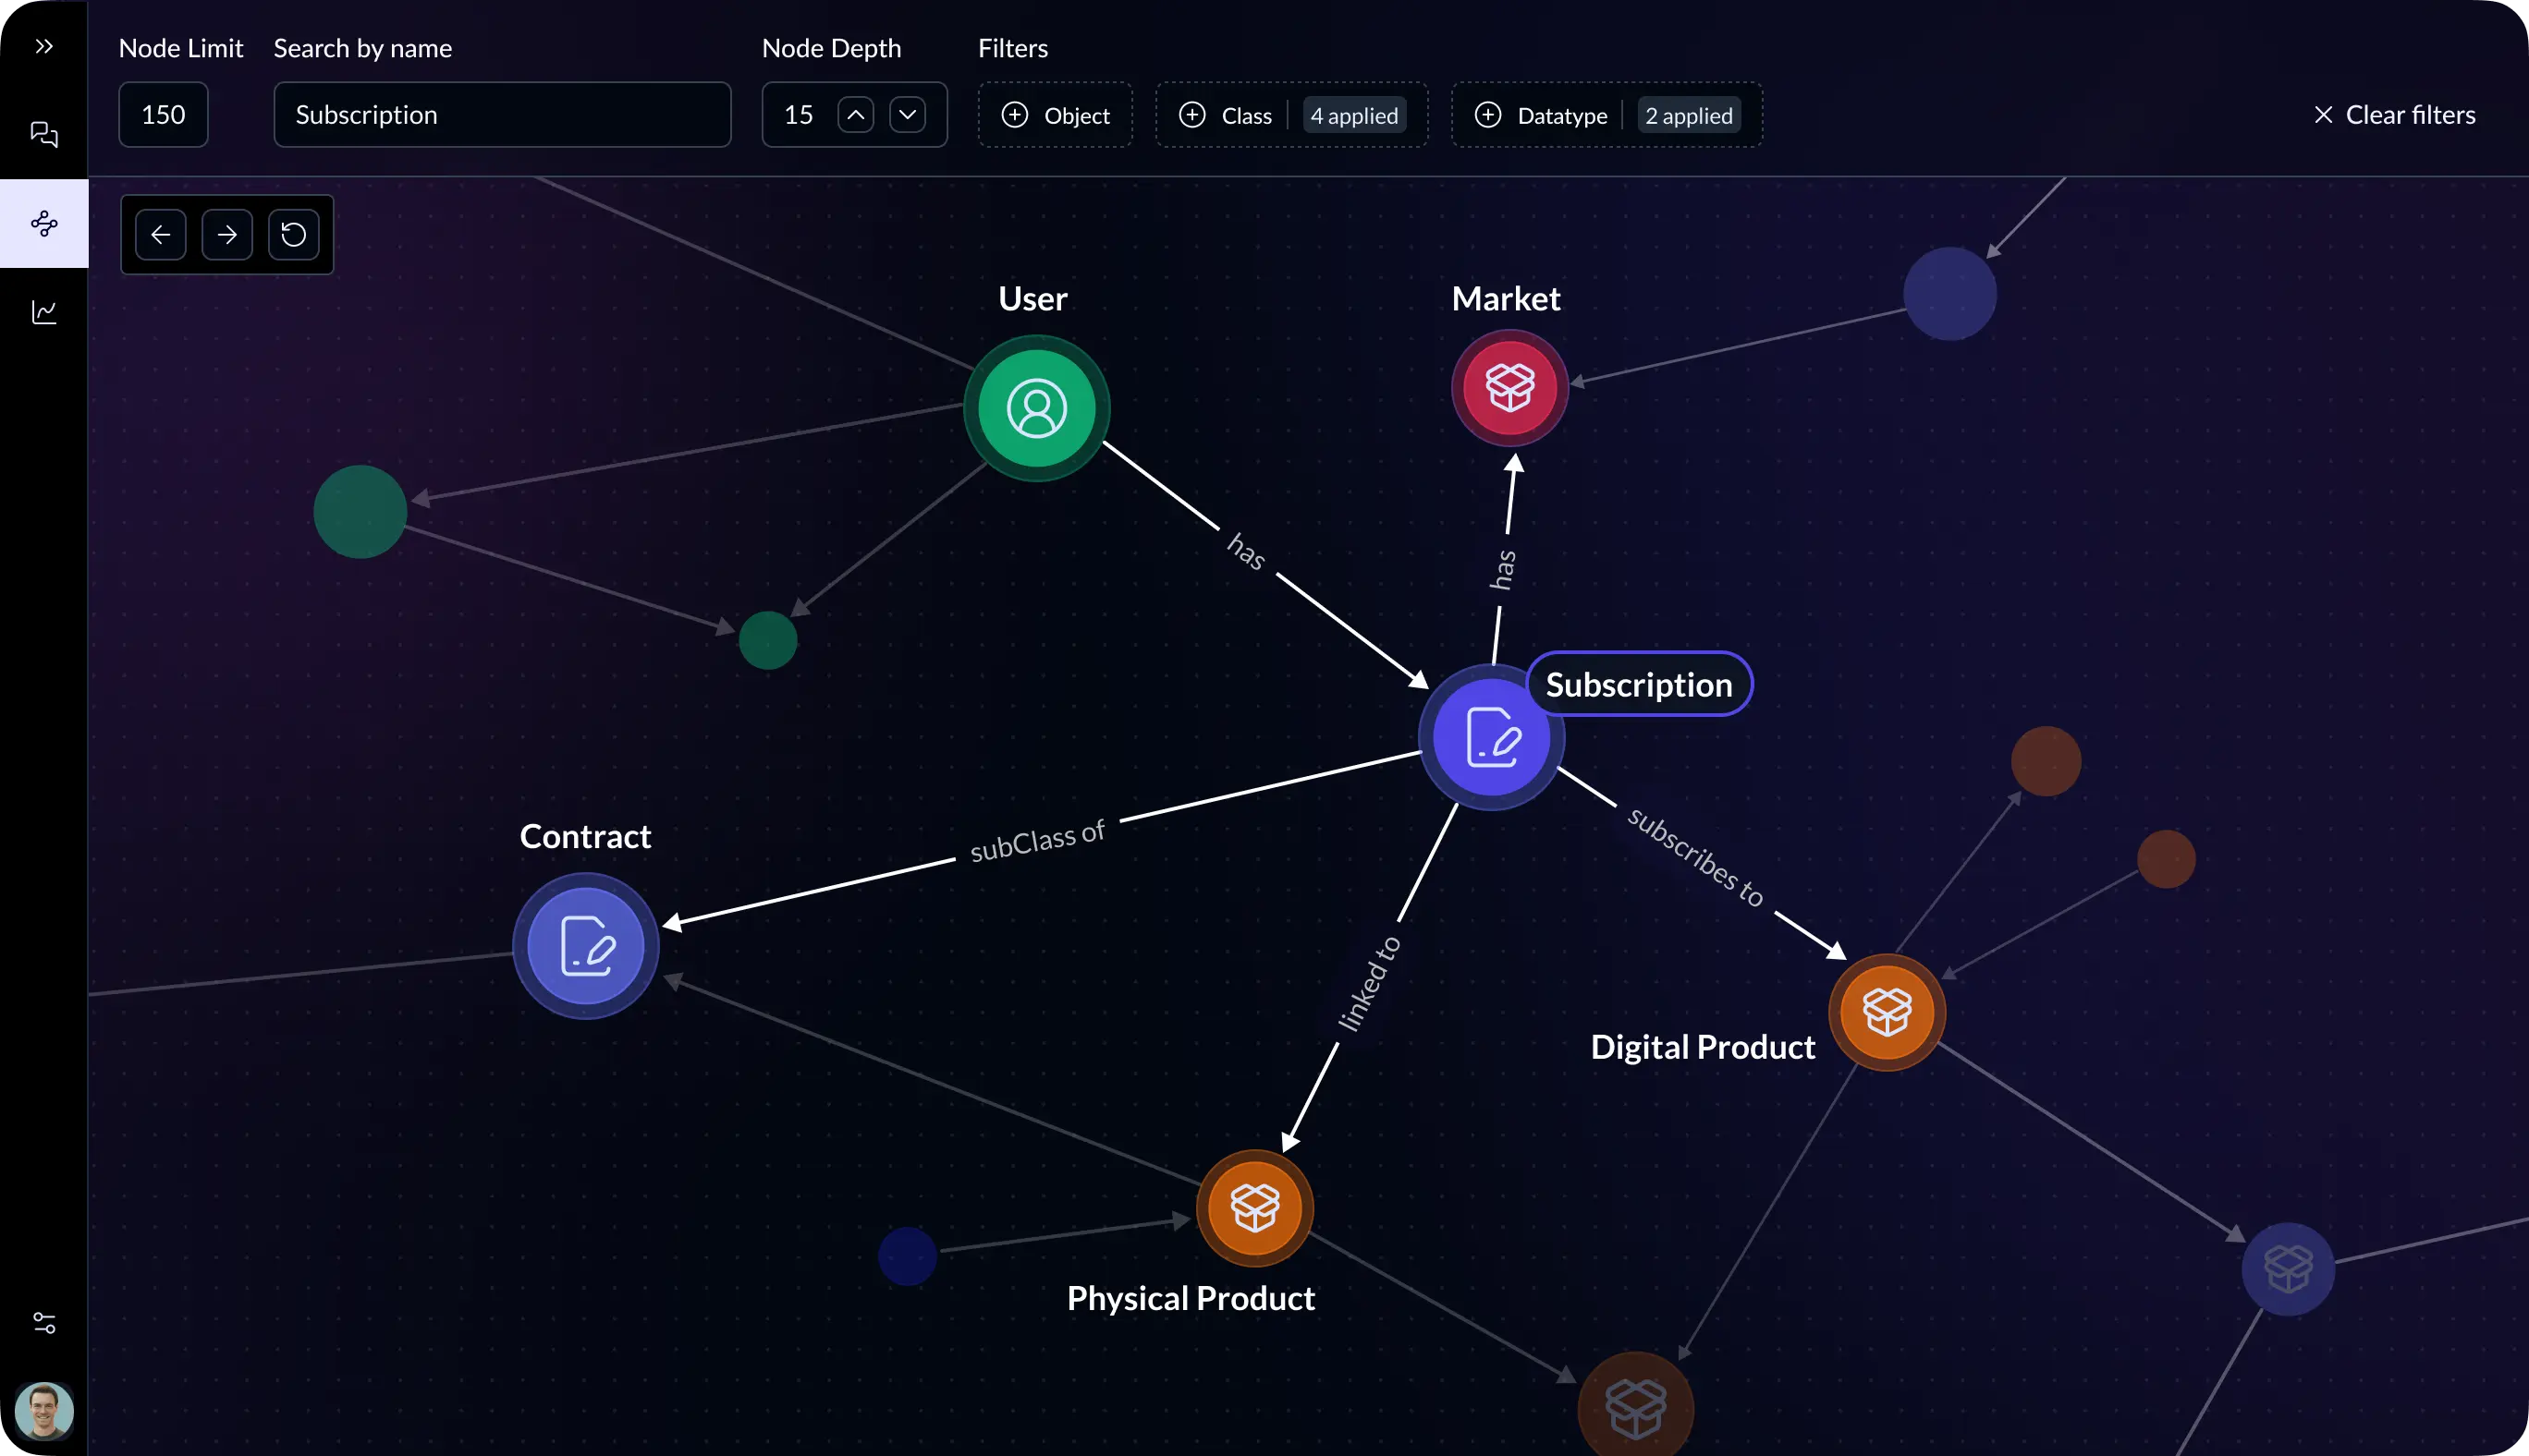Click the user profile avatar photo
The image size is (2529, 1456).
[44, 1410]
